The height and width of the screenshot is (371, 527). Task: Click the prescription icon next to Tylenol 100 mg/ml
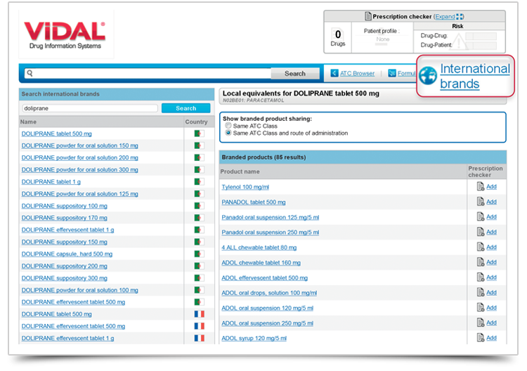[481, 186]
